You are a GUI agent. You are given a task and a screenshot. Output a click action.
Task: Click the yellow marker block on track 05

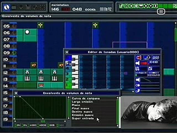click(41, 25)
